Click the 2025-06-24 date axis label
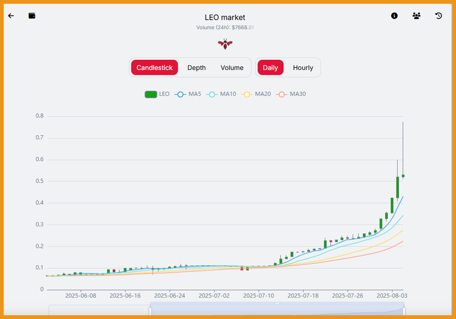Image resolution: width=456 pixels, height=319 pixels. [x=170, y=295]
